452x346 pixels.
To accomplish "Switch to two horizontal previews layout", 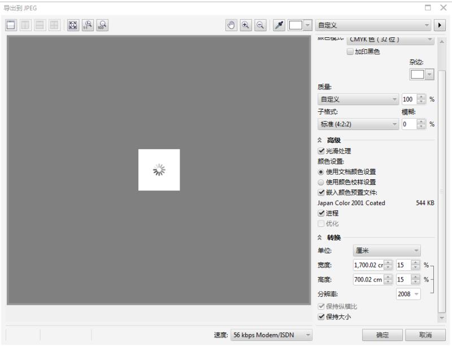I will tap(40, 25).
